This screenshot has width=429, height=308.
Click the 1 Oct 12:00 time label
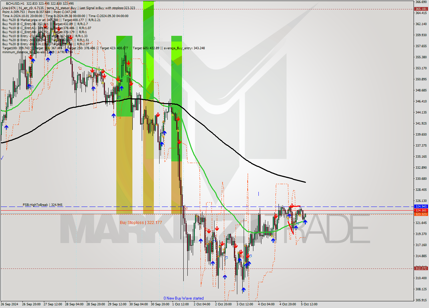[181, 304]
